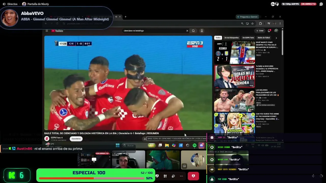Viewport: 326px width, 183px height.
Task: Select the green hooded participant tile
Action: click(163, 160)
